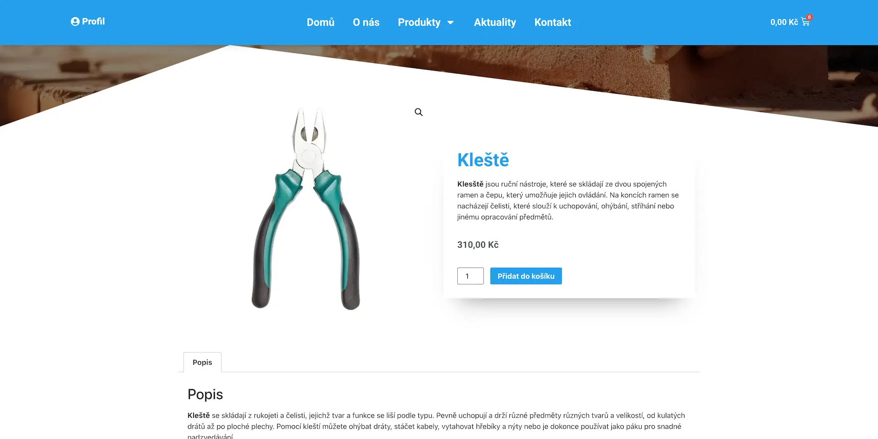Screen dimensions: 878x439
Task: Click the user avatar icon beside Profil
Action: coord(75,21)
